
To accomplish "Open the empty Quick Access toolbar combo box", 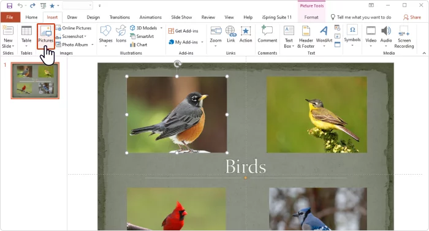I will 77,6.
